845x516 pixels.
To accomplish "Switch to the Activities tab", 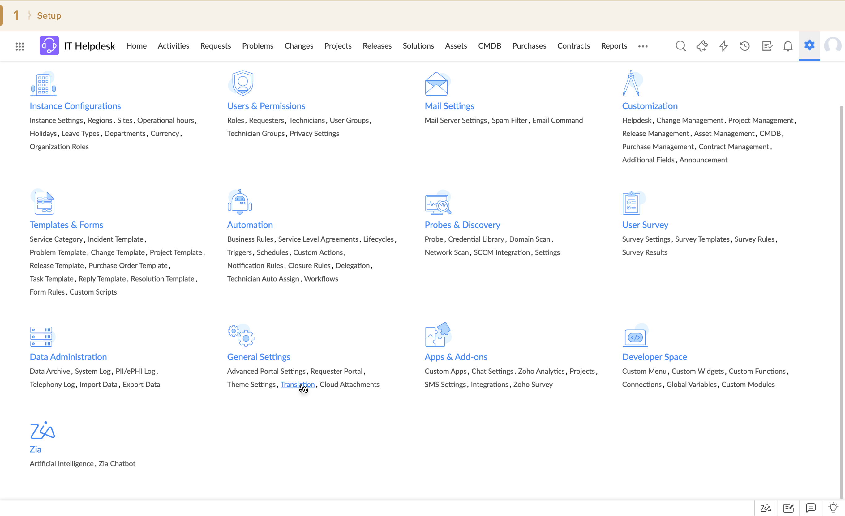I will tap(173, 46).
